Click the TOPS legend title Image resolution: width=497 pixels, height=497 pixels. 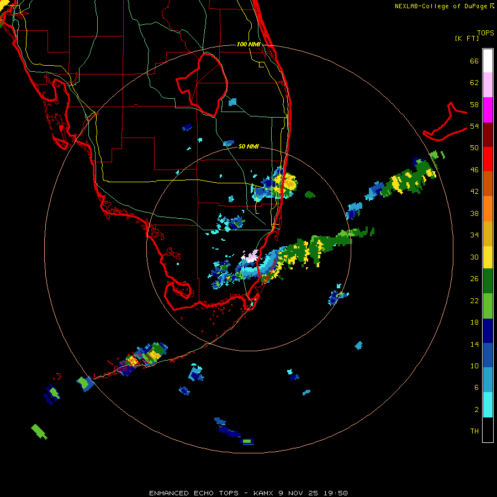tap(485, 33)
